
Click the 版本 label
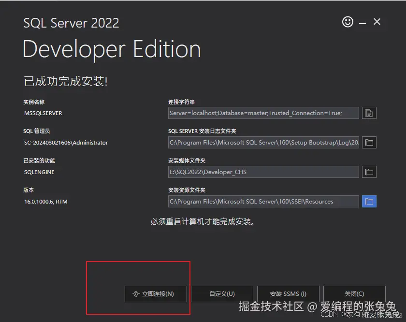tap(29, 190)
